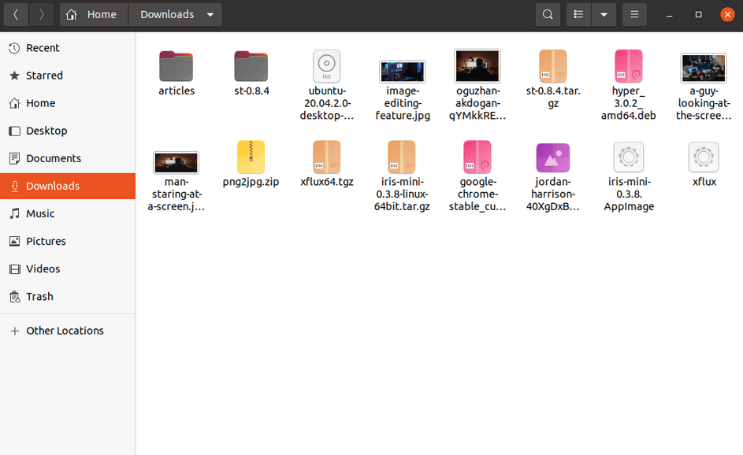Open the hamburger main menu
Viewport: 743px width, 455px height.
click(x=634, y=15)
